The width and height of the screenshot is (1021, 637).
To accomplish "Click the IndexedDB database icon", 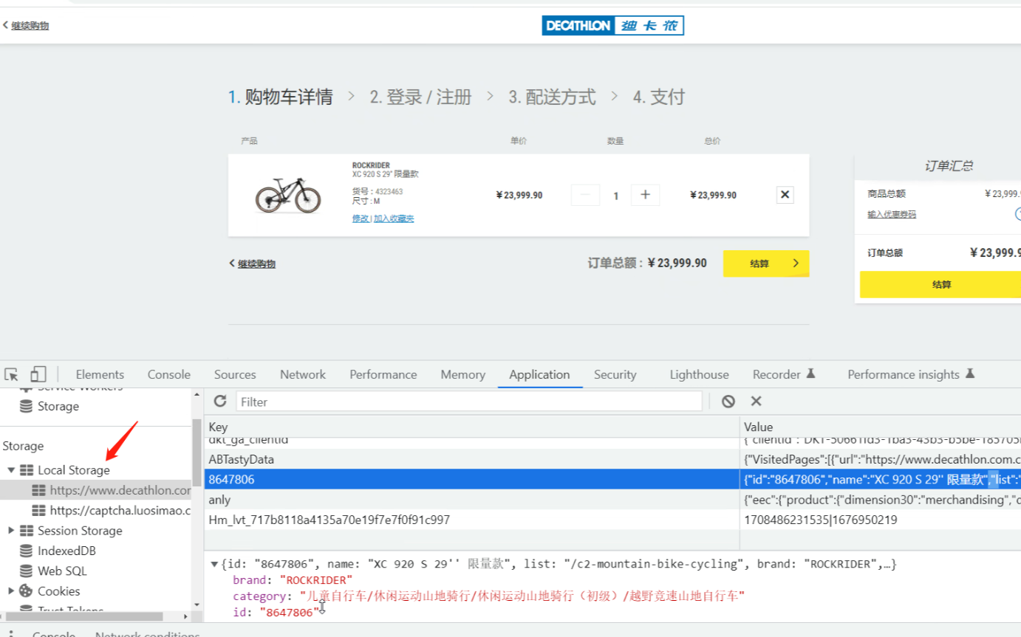I will click(26, 551).
